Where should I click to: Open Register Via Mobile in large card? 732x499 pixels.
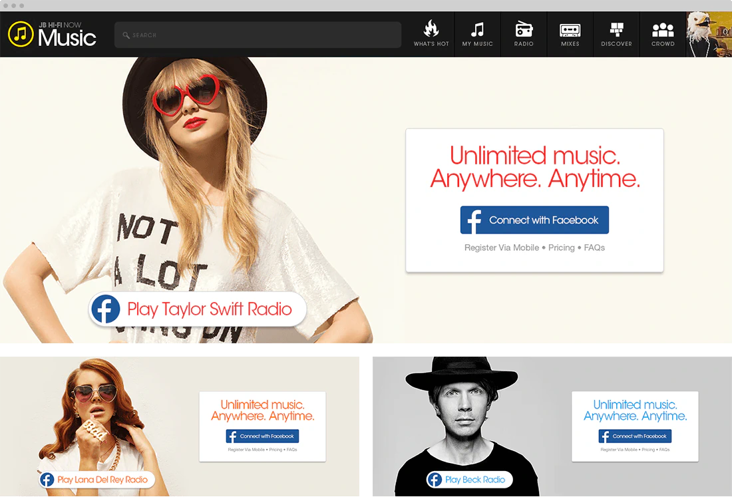[501, 248]
